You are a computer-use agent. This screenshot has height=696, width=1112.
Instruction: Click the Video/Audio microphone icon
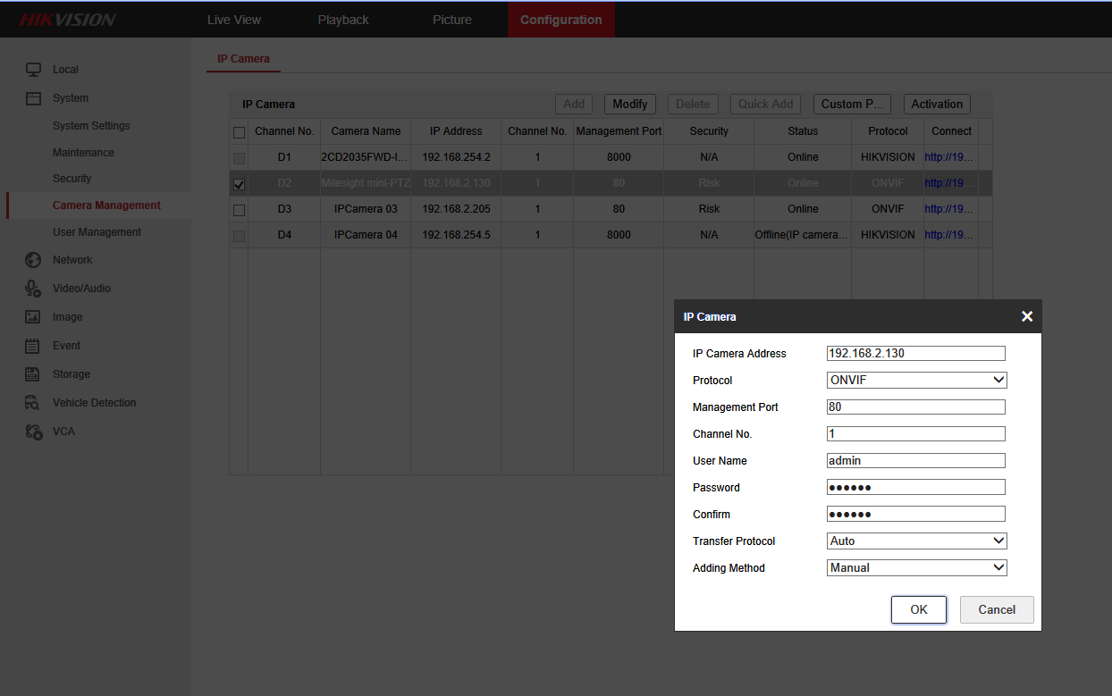[33, 289]
